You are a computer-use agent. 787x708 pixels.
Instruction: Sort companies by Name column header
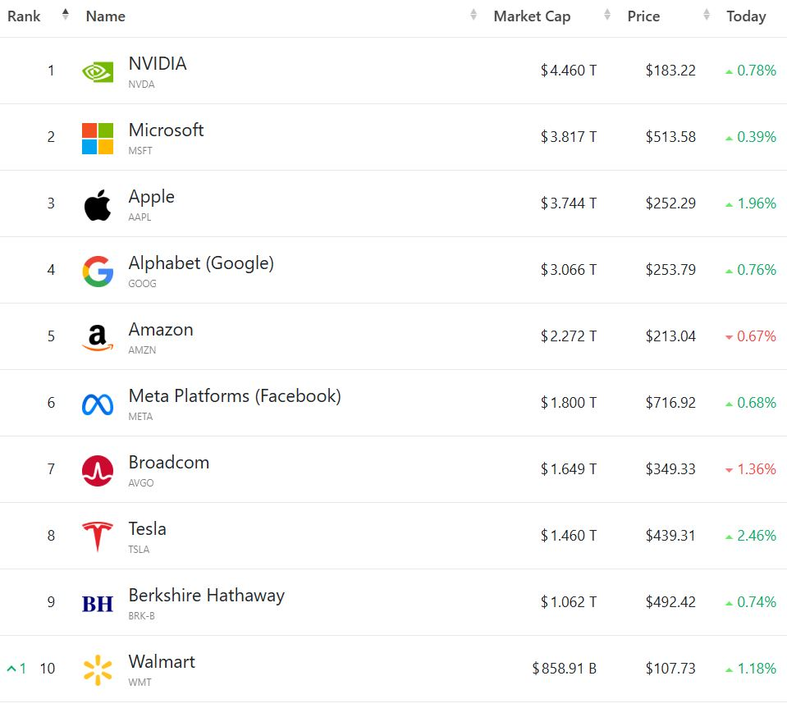(x=106, y=16)
